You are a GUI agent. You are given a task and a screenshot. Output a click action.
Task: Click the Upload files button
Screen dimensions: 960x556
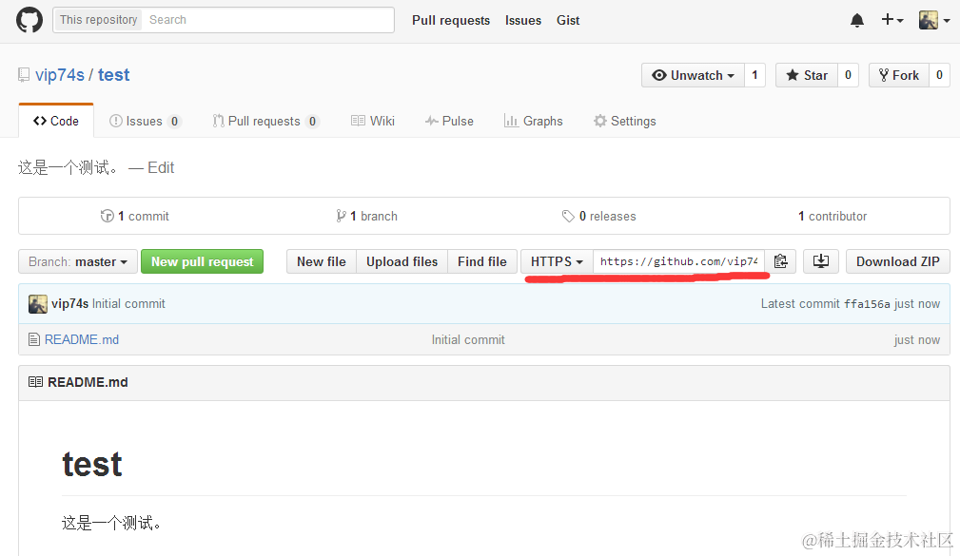pyautogui.click(x=402, y=261)
